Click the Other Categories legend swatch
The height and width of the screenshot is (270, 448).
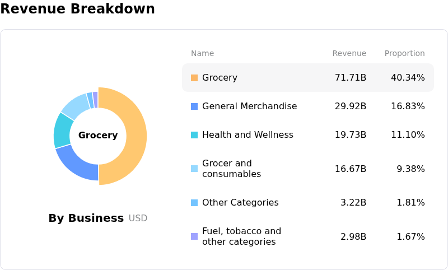click(x=194, y=203)
